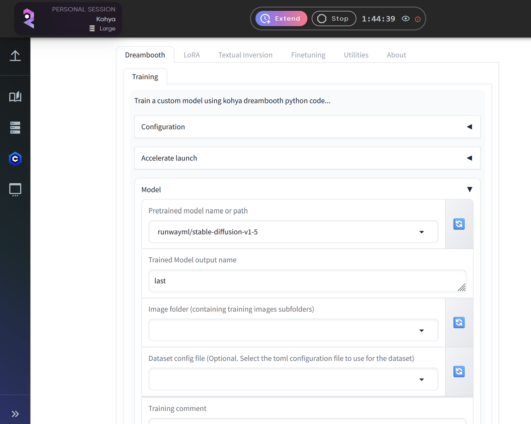
Task: Switch to the Textual Inversion tab
Action: 245,55
